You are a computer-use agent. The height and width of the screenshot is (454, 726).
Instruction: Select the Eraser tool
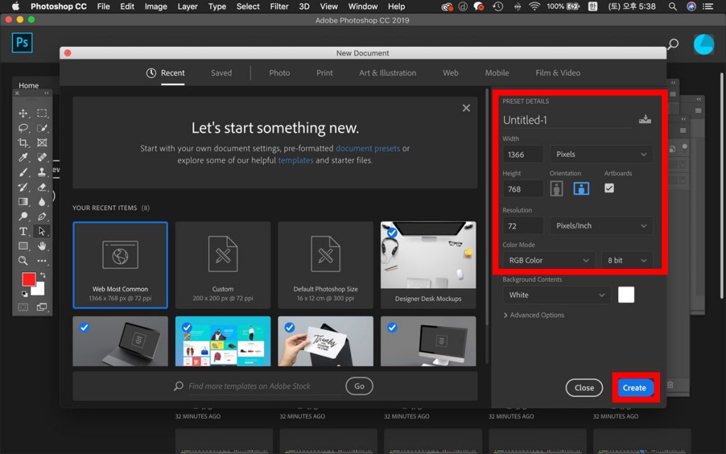pos(42,187)
